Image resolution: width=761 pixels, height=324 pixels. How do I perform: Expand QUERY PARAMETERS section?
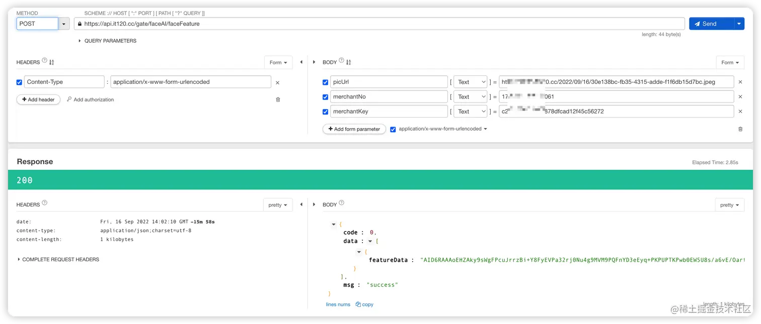(107, 41)
